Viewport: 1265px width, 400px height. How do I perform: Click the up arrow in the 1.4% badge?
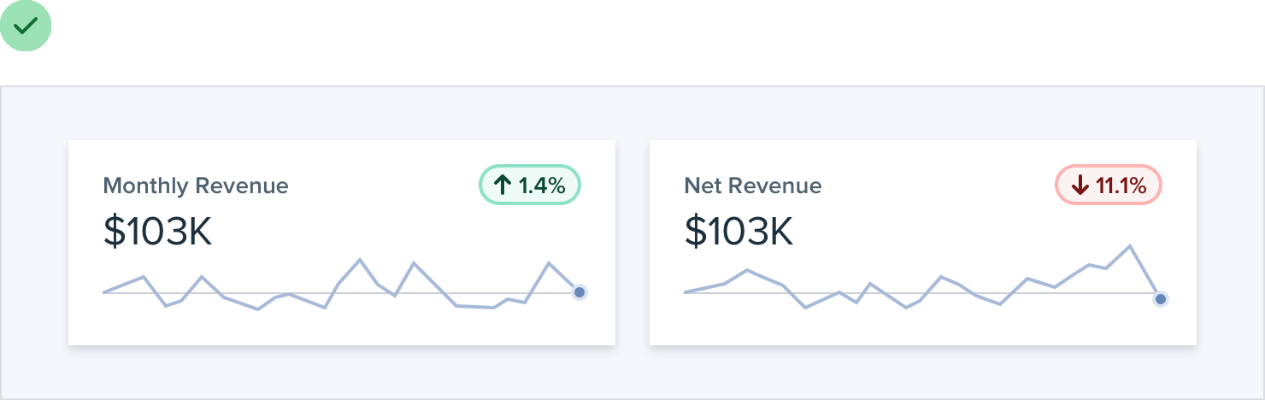click(503, 185)
